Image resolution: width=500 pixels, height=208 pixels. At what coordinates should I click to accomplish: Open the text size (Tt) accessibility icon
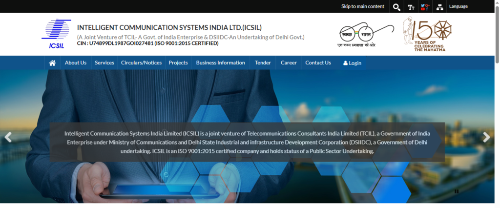(411, 7)
